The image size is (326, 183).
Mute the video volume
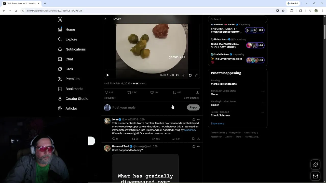pos(178,75)
